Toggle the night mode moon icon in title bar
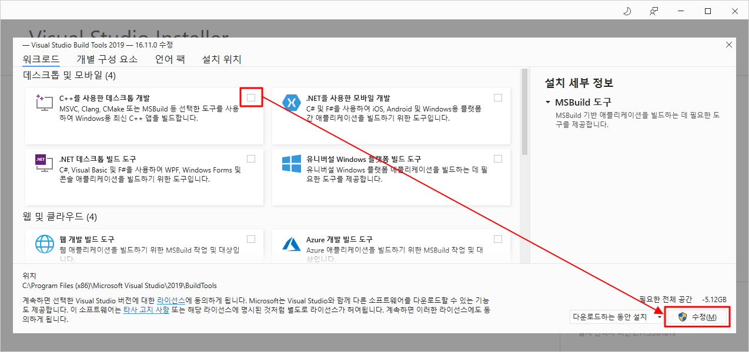The width and height of the screenshot is (749, 352). pos(626,11)
